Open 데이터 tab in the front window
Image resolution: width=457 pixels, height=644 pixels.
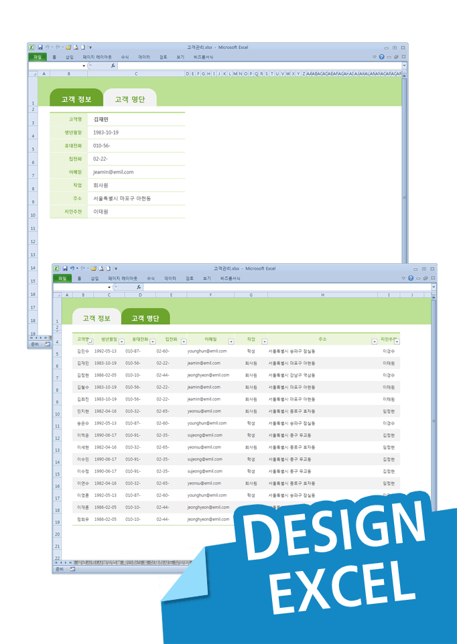click(x=170, y=278)
